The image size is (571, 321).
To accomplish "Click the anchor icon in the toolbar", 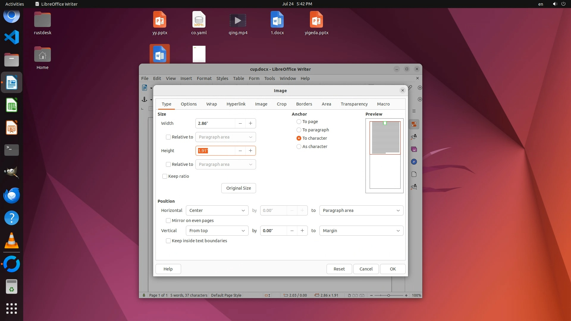I will [145, 100].
